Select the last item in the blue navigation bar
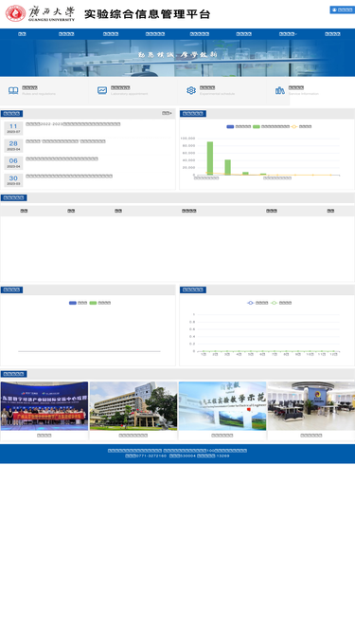 (x=332, y=34)
